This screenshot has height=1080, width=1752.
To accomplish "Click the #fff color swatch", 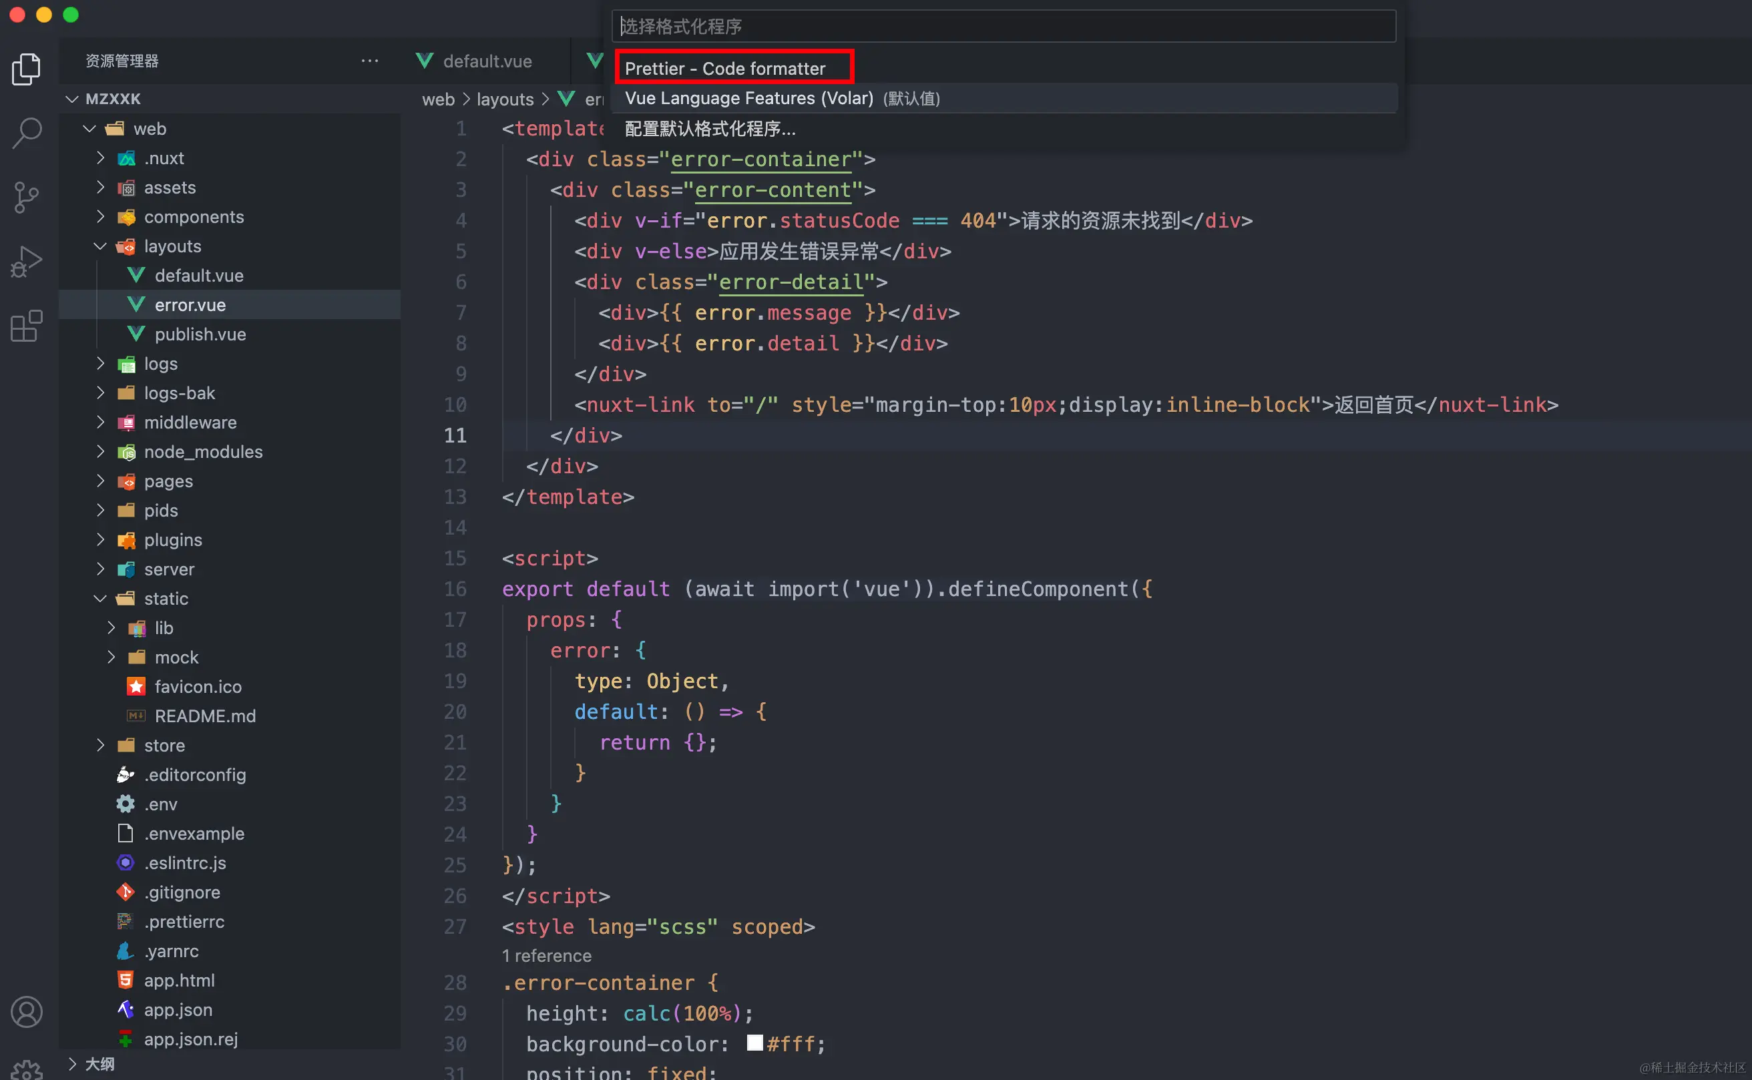I will (754, 1042).
